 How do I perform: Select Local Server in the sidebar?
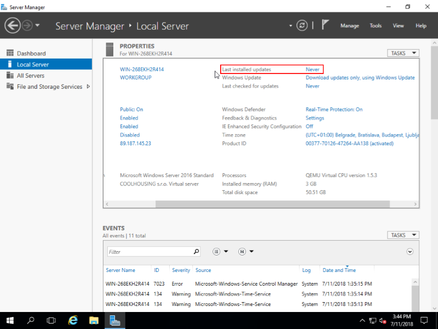[46, 64]
